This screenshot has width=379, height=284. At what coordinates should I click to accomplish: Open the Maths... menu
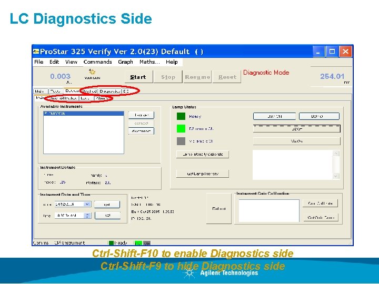pos(149,62)
